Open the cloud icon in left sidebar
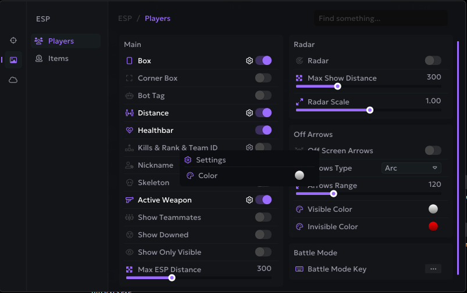The height and width of the screenshot is (293, 467). (x=13, y=80)
